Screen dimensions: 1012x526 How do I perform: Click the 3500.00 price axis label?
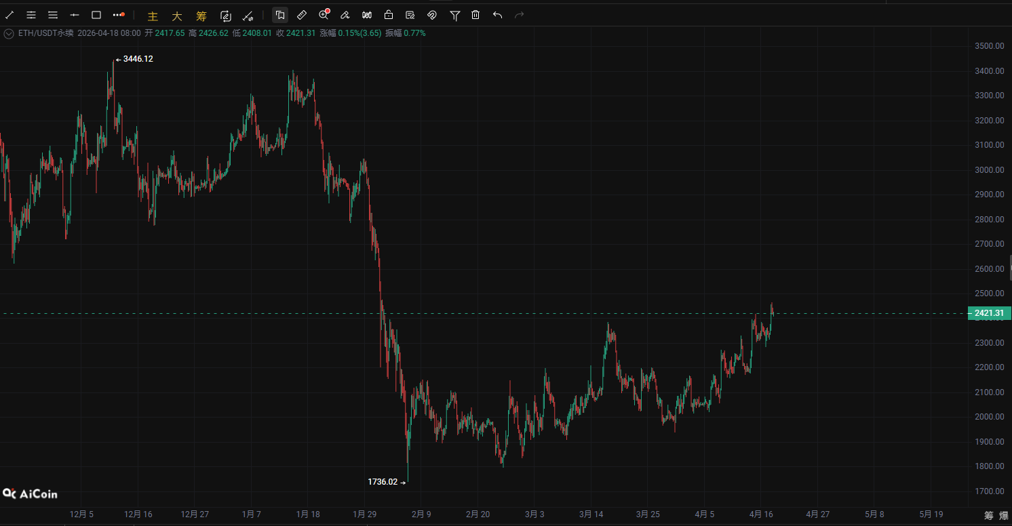pyautogui.click(x=989, y=46)
